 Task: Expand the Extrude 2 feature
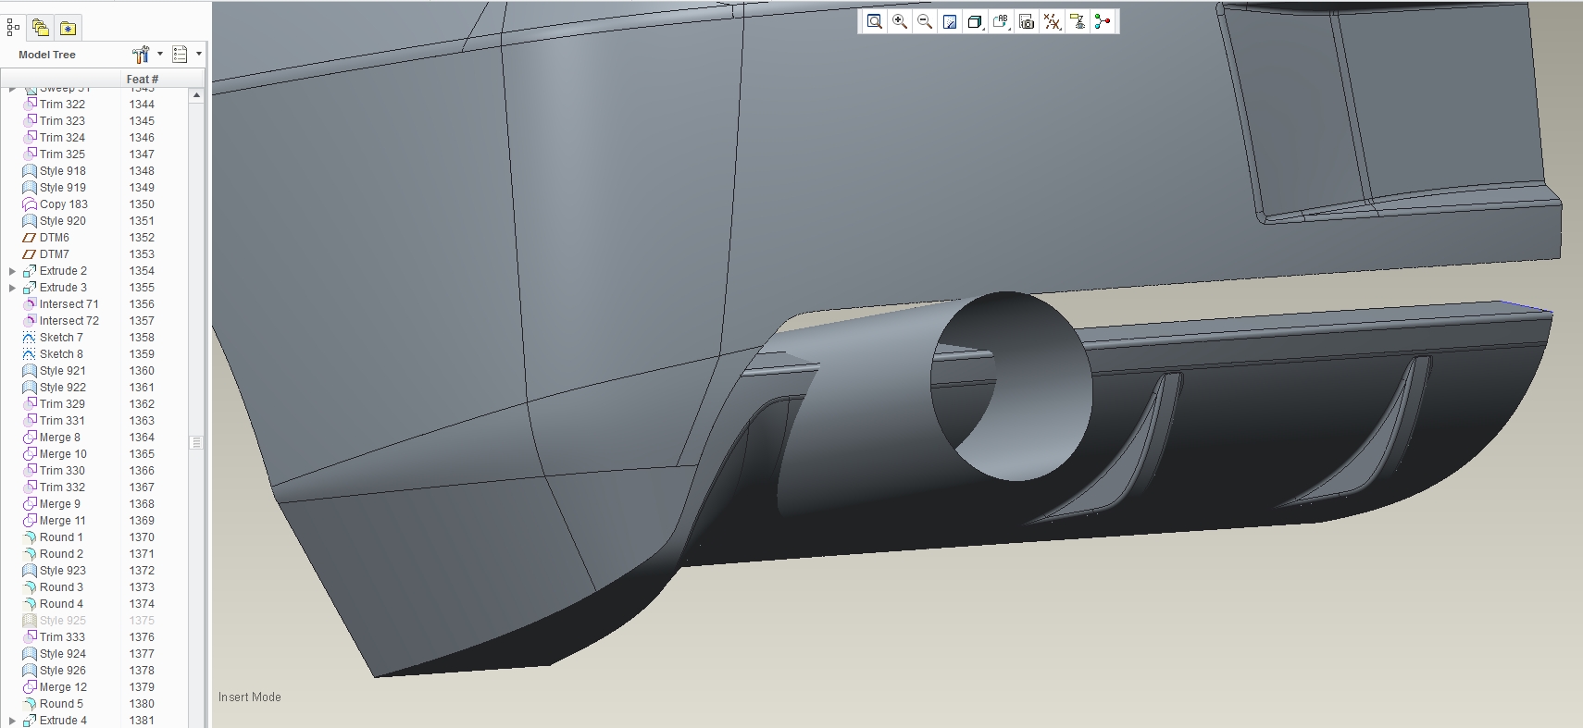pos(12,271)
